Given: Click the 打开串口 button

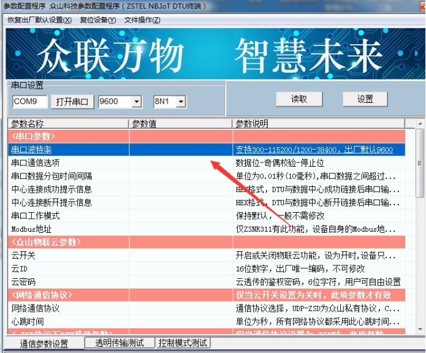Looking at the screenshot, I should click(x=72, y=102).
